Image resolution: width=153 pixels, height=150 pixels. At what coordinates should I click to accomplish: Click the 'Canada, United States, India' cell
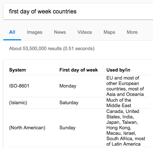126,128
